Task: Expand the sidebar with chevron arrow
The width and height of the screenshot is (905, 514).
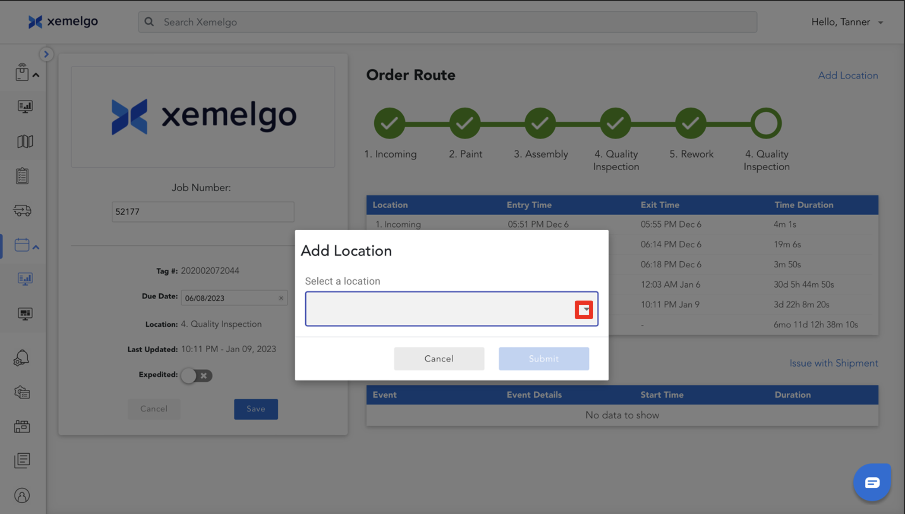Action: point(46,54)
